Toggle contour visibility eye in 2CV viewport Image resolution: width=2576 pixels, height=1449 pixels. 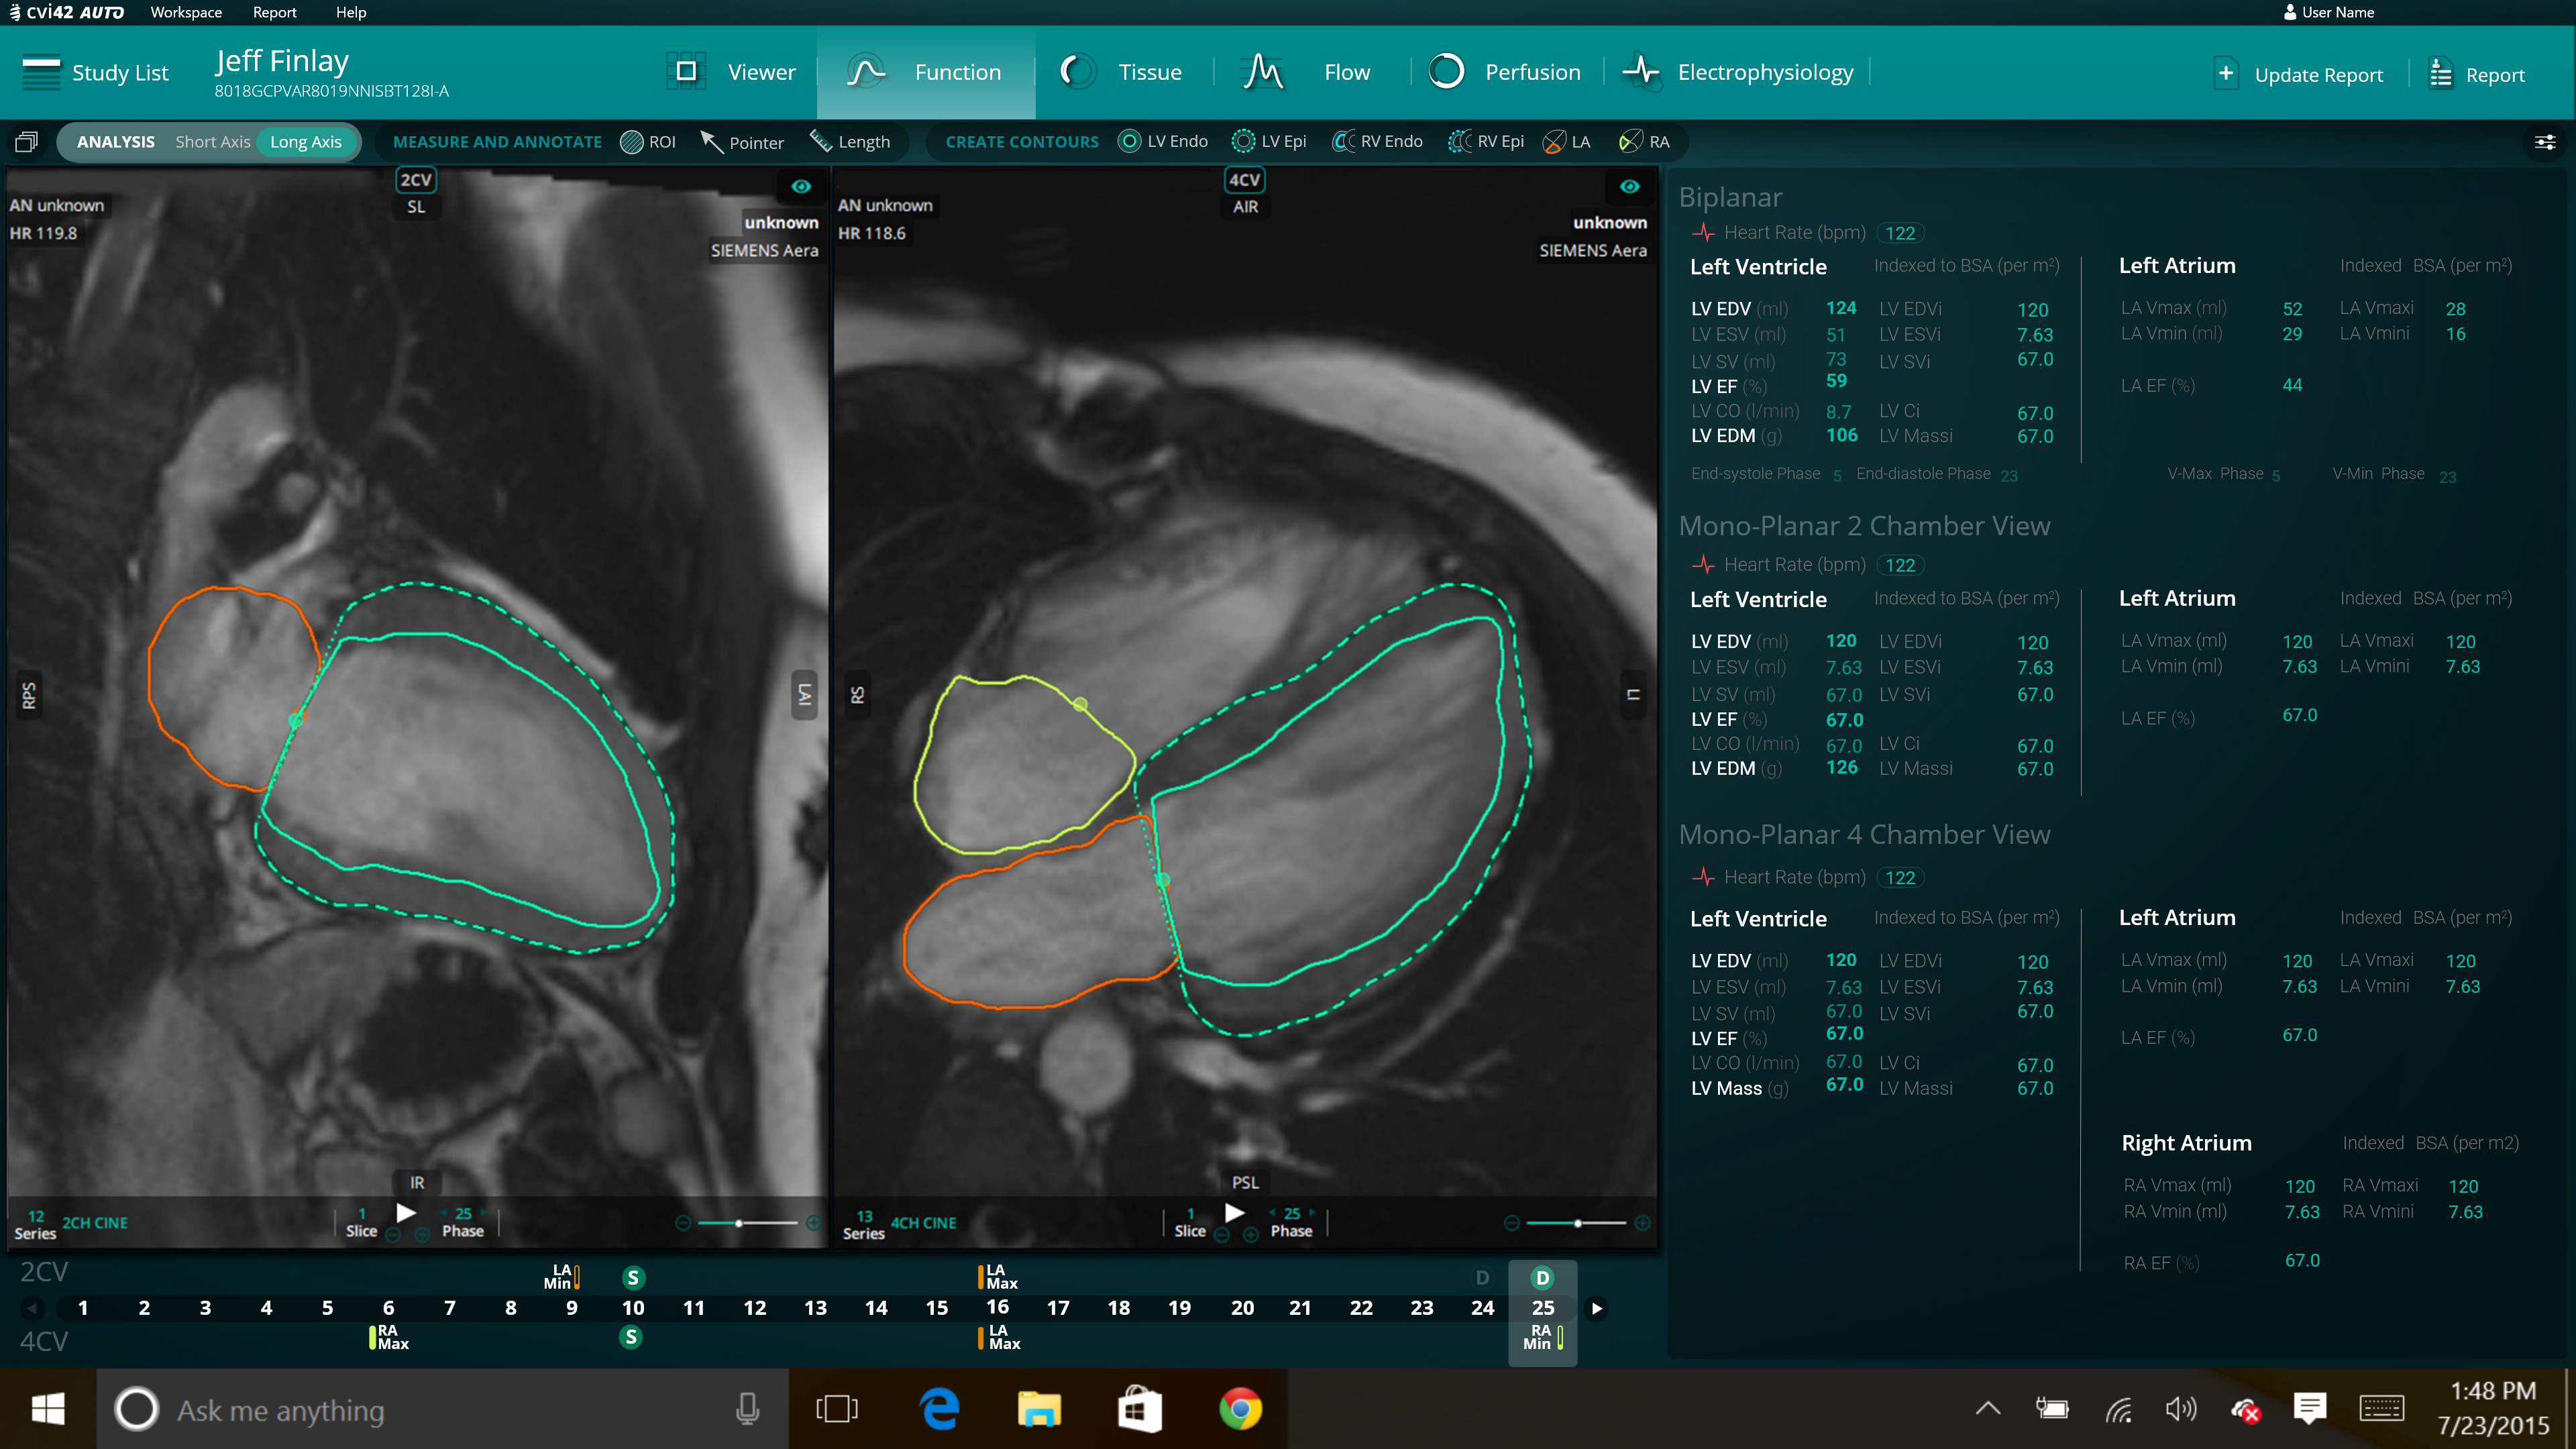801,186
